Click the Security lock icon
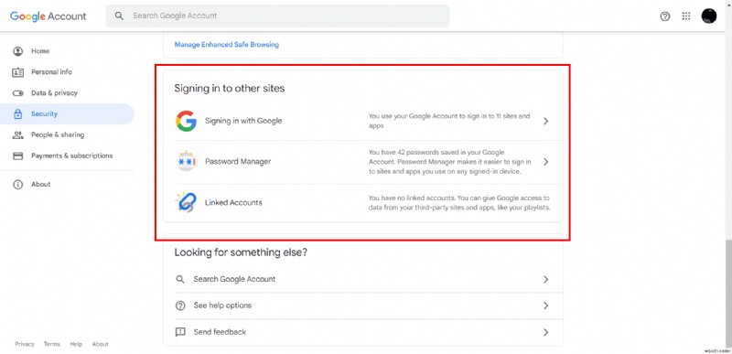The height and width of the screenshot is (354, 732). (x=18, y=113)
